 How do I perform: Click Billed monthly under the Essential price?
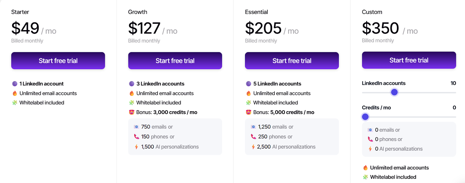[260, 41]
